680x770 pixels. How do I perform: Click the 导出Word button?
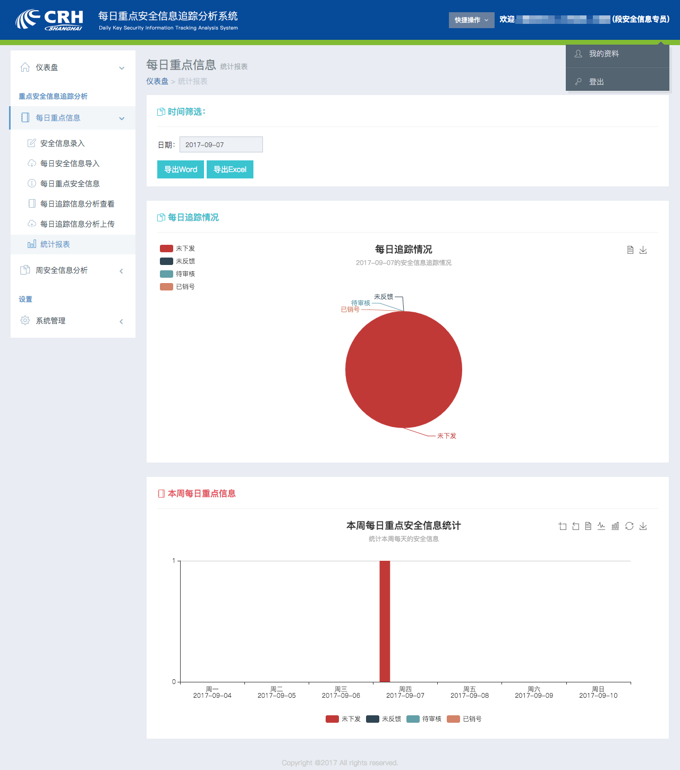pyautogui.click(x=181, y=169)
